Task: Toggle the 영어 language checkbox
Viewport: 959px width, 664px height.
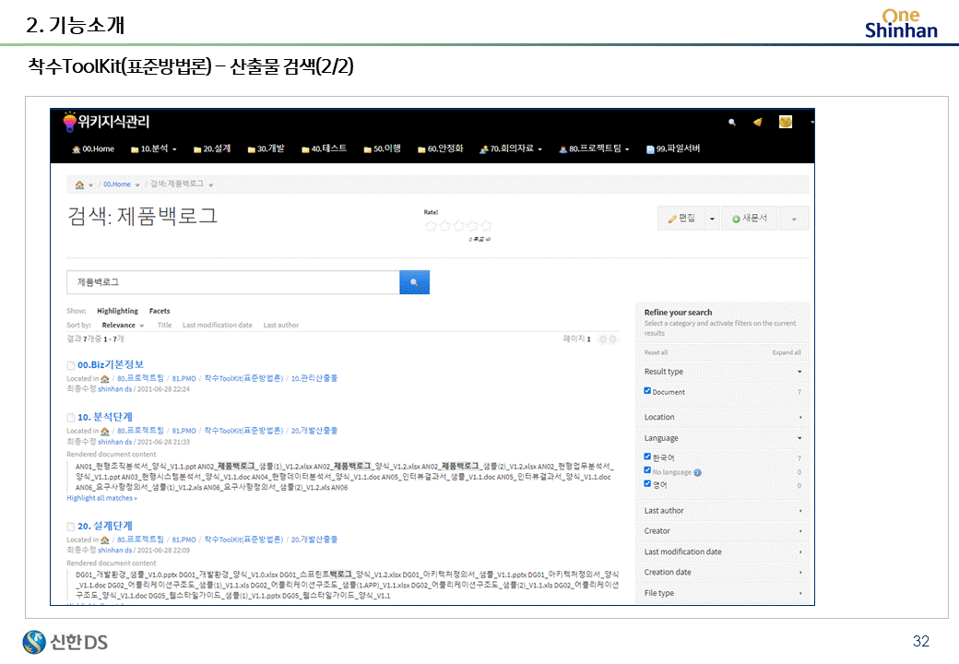Action: click(x=647, y=483)
